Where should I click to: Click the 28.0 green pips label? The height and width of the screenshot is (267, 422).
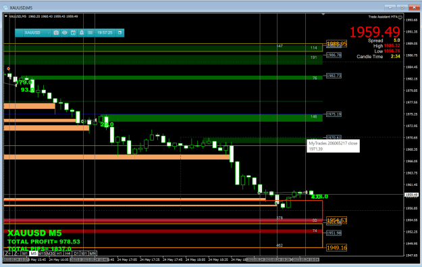[x=107, y=124]
